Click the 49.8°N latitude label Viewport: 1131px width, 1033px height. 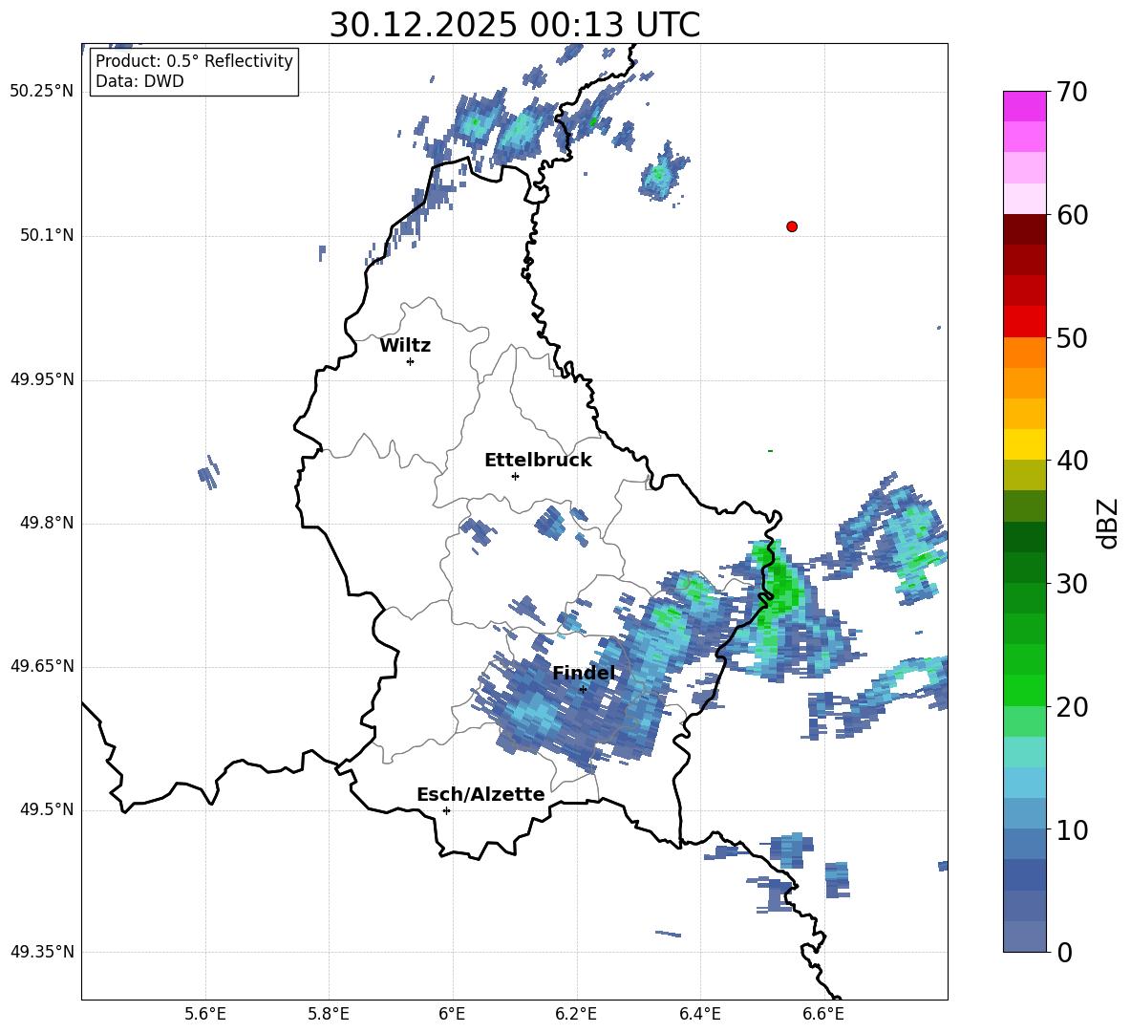(x=47, y=523)
